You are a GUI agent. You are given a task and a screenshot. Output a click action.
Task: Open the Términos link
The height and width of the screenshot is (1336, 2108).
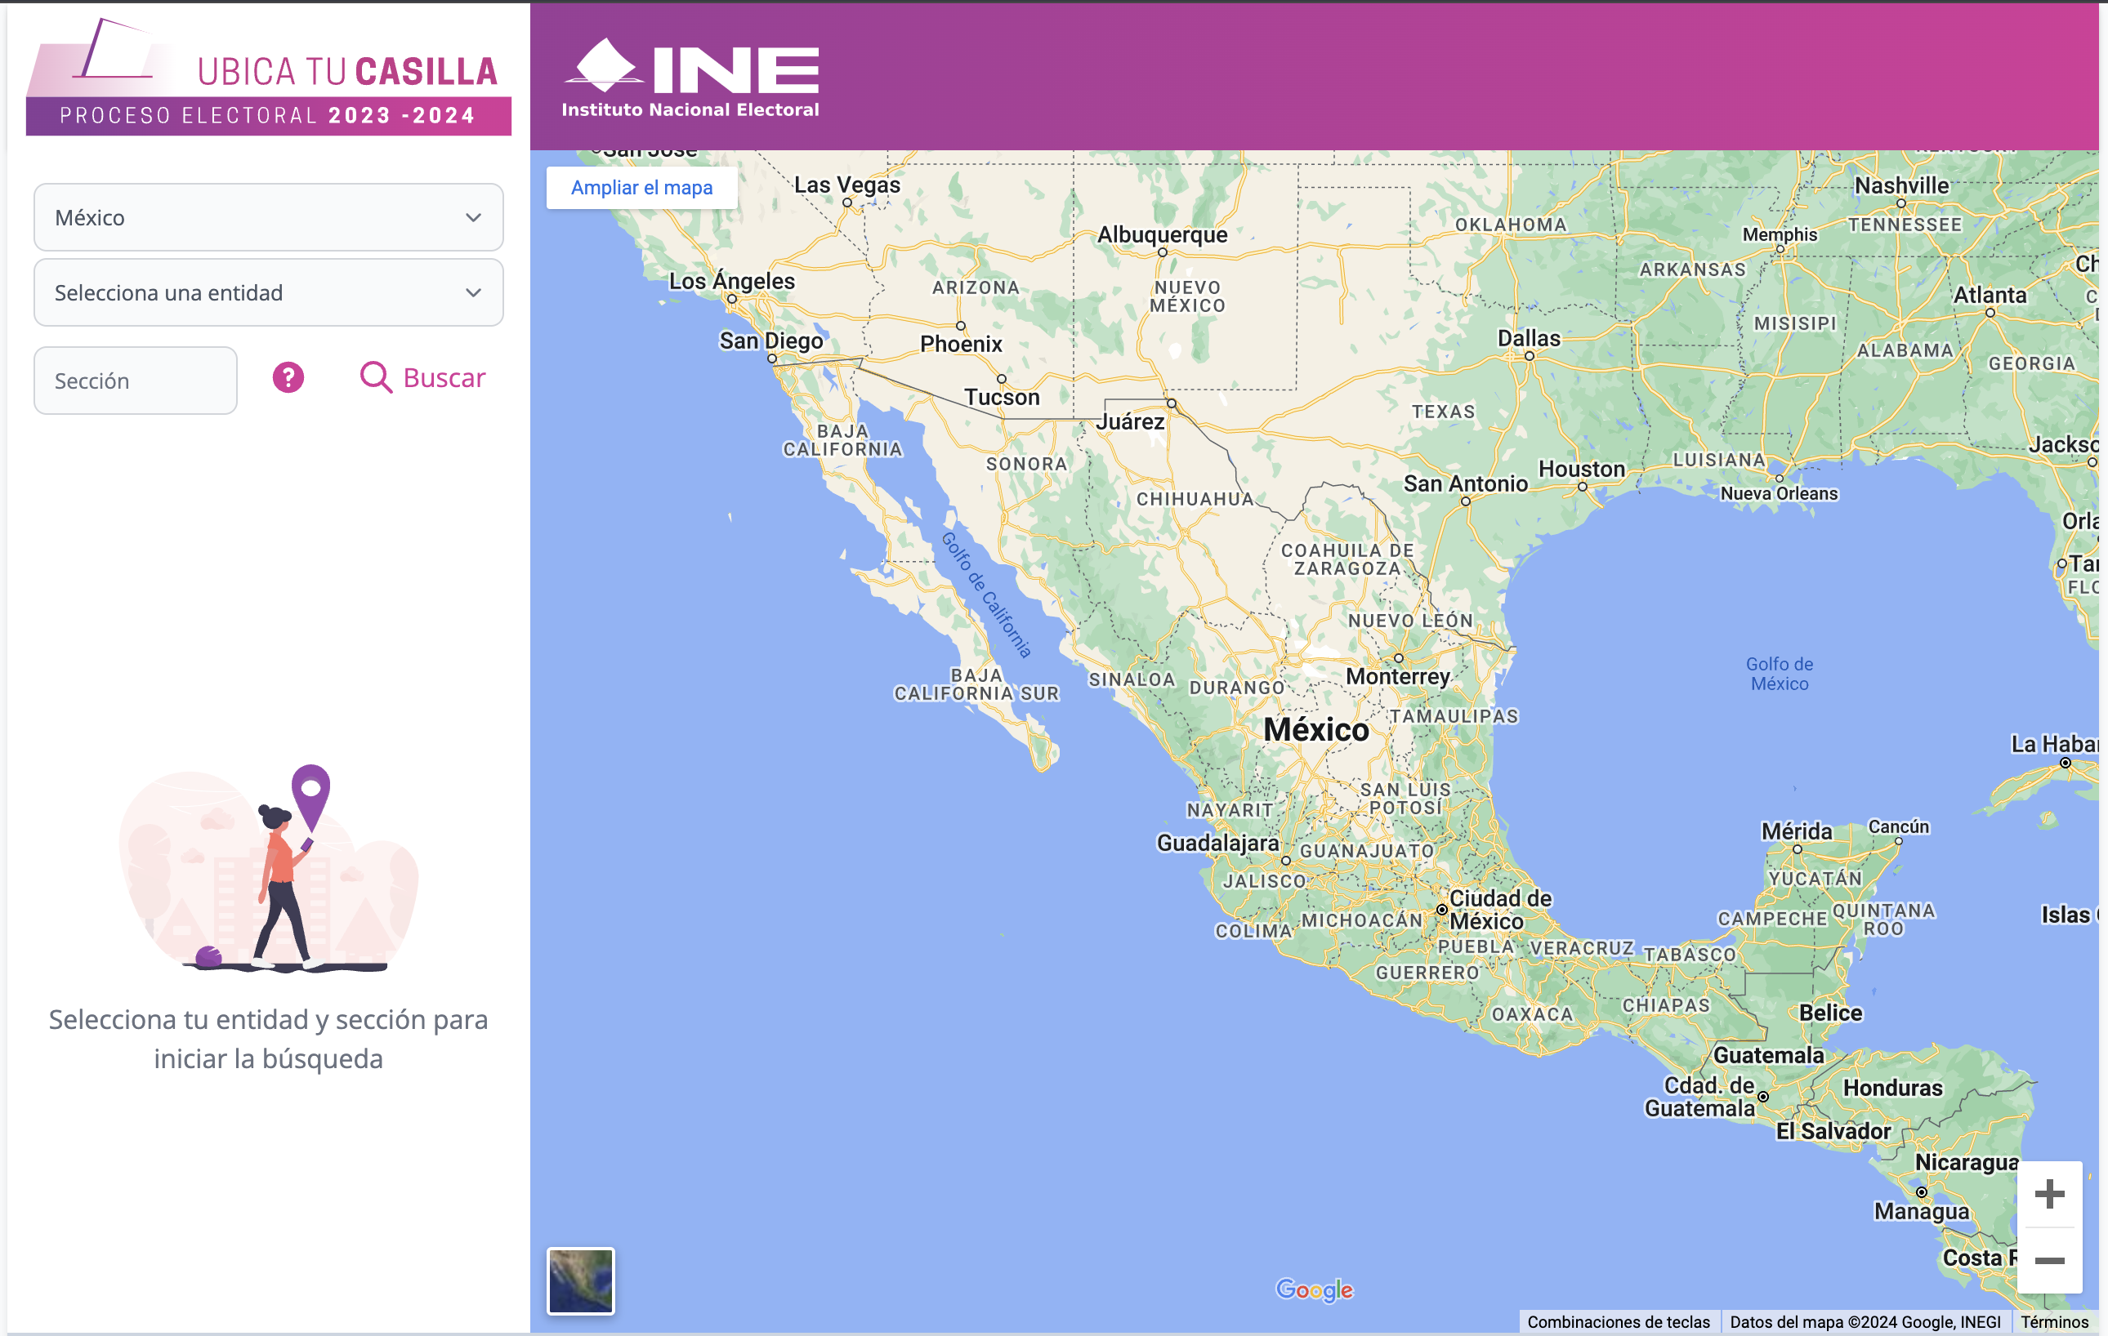[x=2054, y=1322]
